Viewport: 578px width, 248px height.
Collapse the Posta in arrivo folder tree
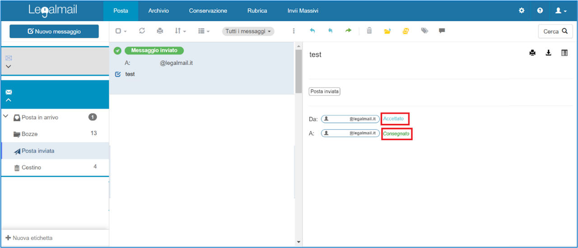pos(6,117)
